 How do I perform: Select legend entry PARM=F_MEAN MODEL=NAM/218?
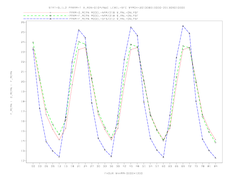104,16
